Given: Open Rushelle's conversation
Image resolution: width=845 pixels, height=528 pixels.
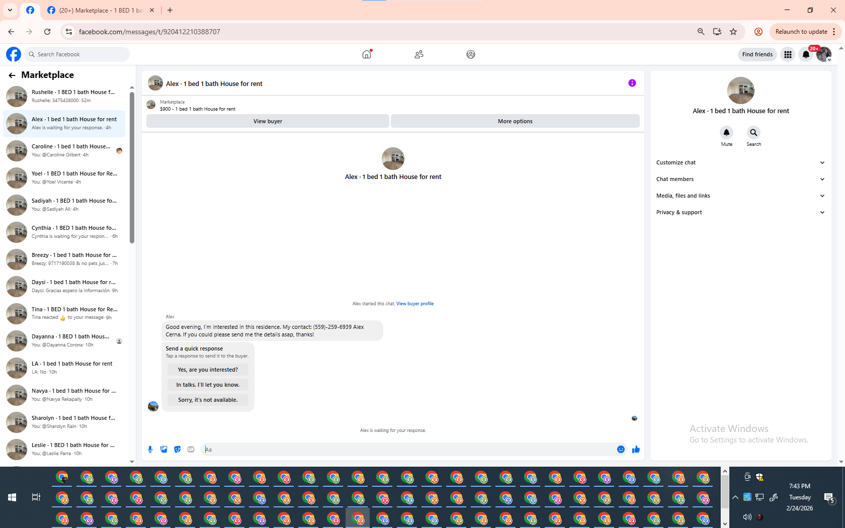Looking at the screenshot, I should point(64,96).
